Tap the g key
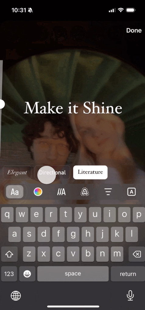Screen dimensions: 145x310 (73, 234)
